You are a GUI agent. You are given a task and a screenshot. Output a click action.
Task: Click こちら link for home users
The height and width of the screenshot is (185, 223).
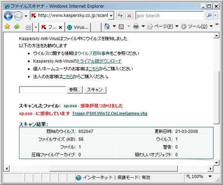pyautogui.click(x=94, y=69)
